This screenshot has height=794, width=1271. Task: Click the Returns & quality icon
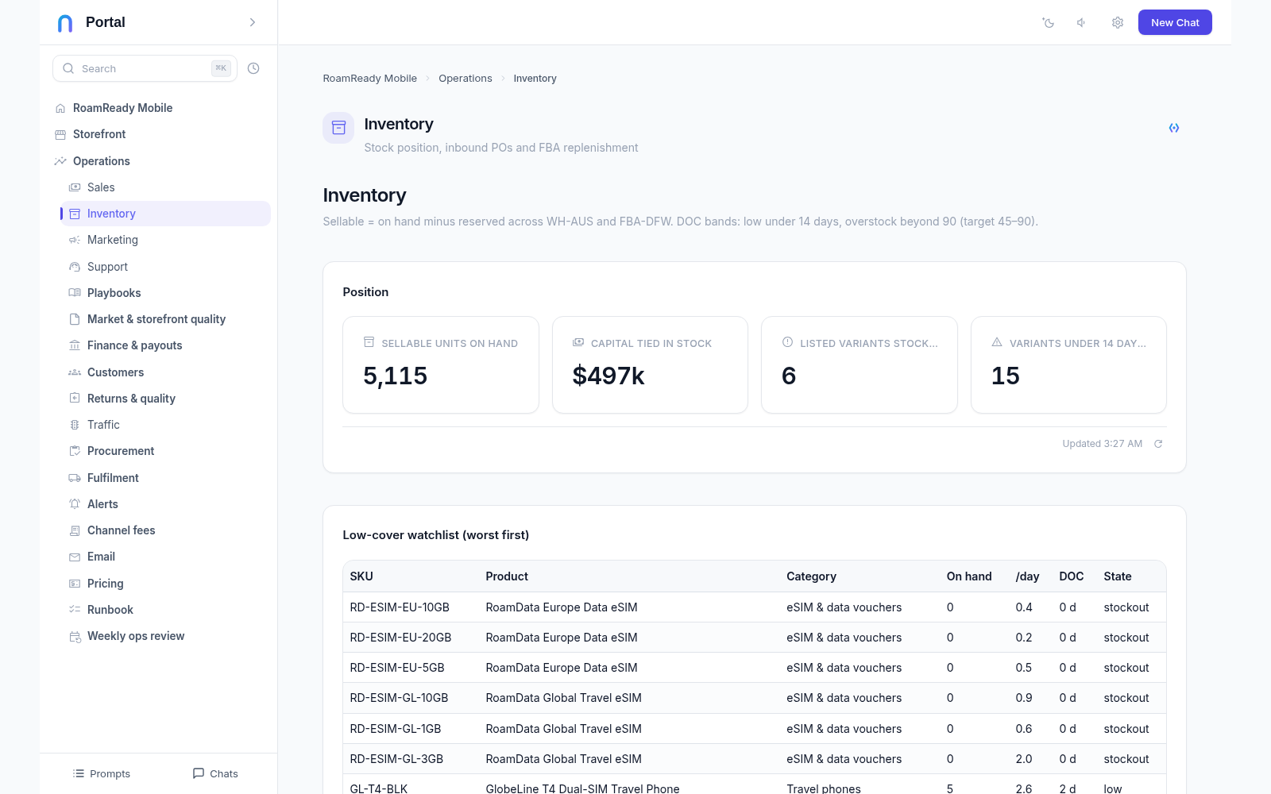point(75,399)
